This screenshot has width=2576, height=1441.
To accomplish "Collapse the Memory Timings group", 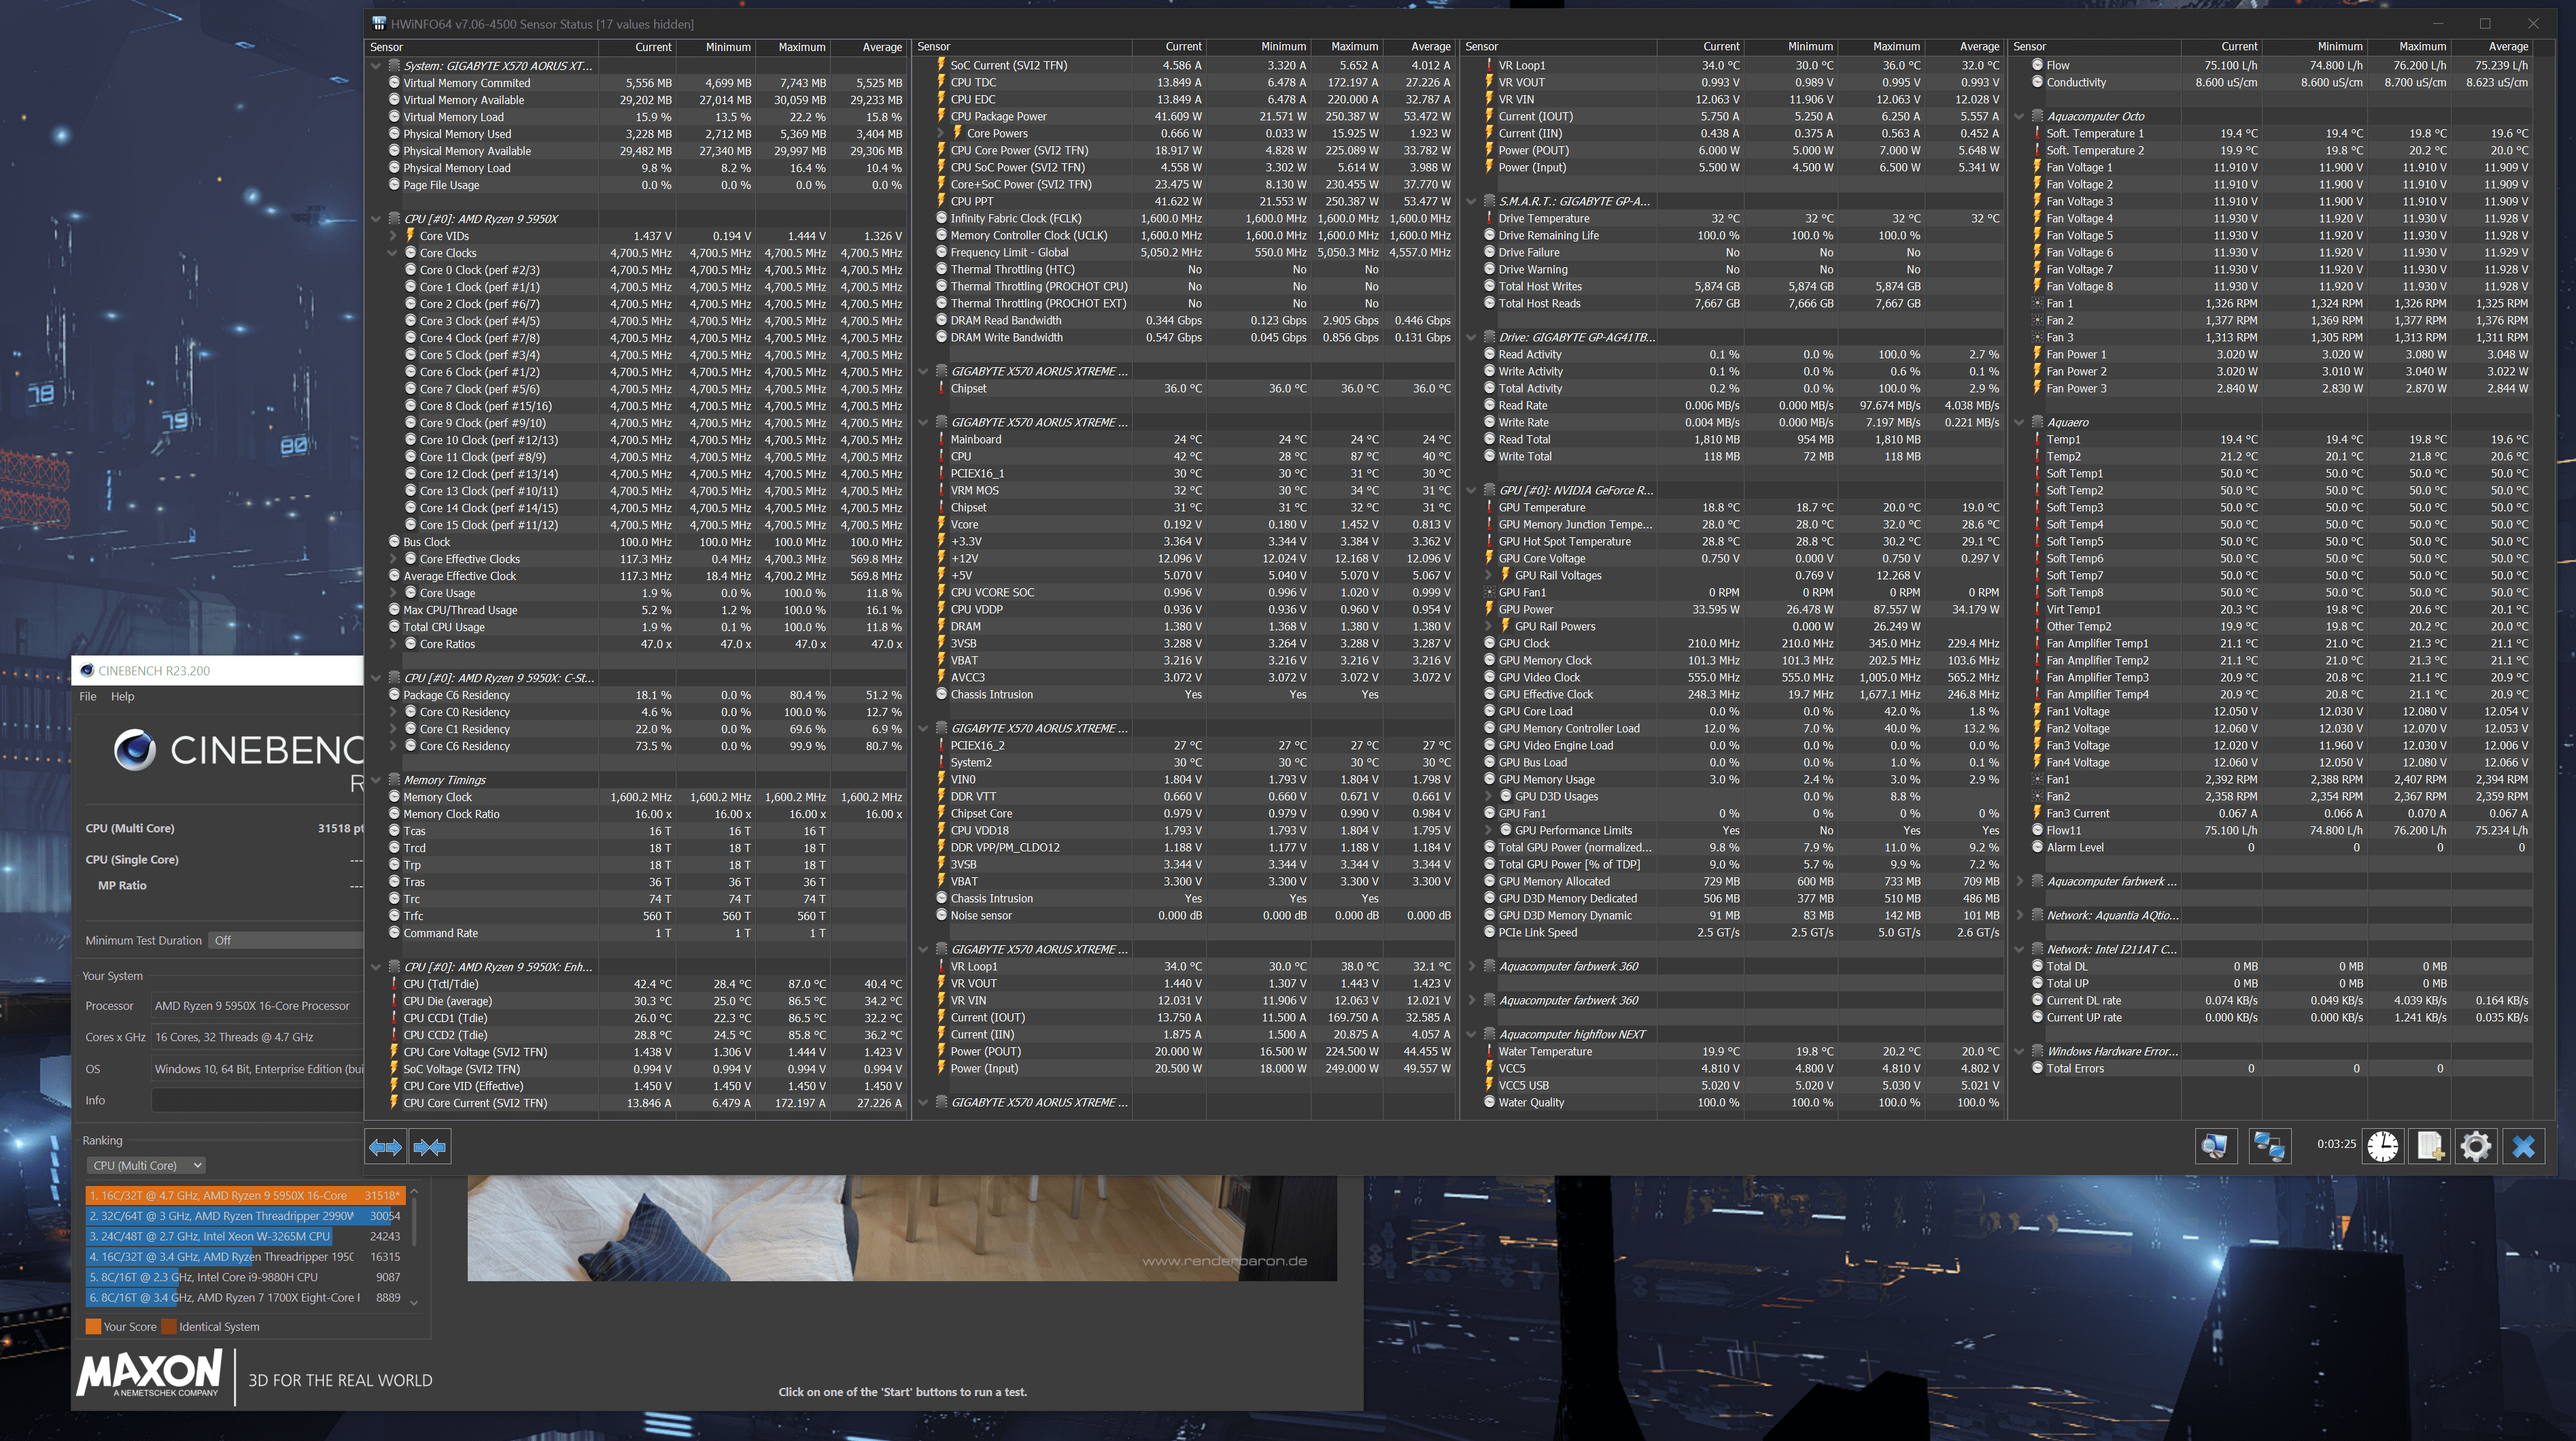I will [376, 780].
